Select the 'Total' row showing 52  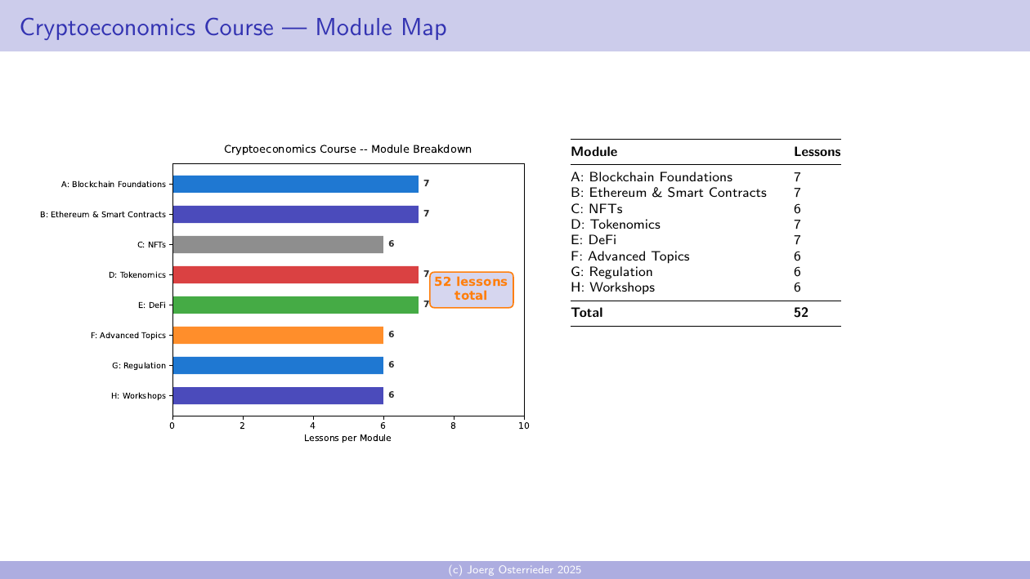[587, 312]
